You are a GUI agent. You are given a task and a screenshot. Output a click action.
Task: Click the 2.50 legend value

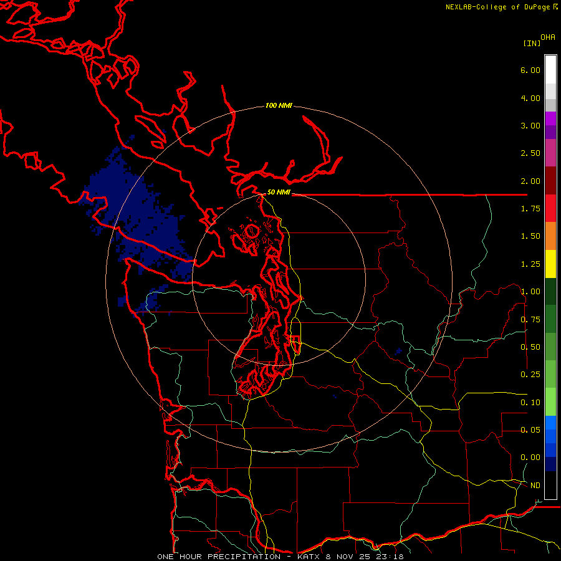click(x=530, y=153)
